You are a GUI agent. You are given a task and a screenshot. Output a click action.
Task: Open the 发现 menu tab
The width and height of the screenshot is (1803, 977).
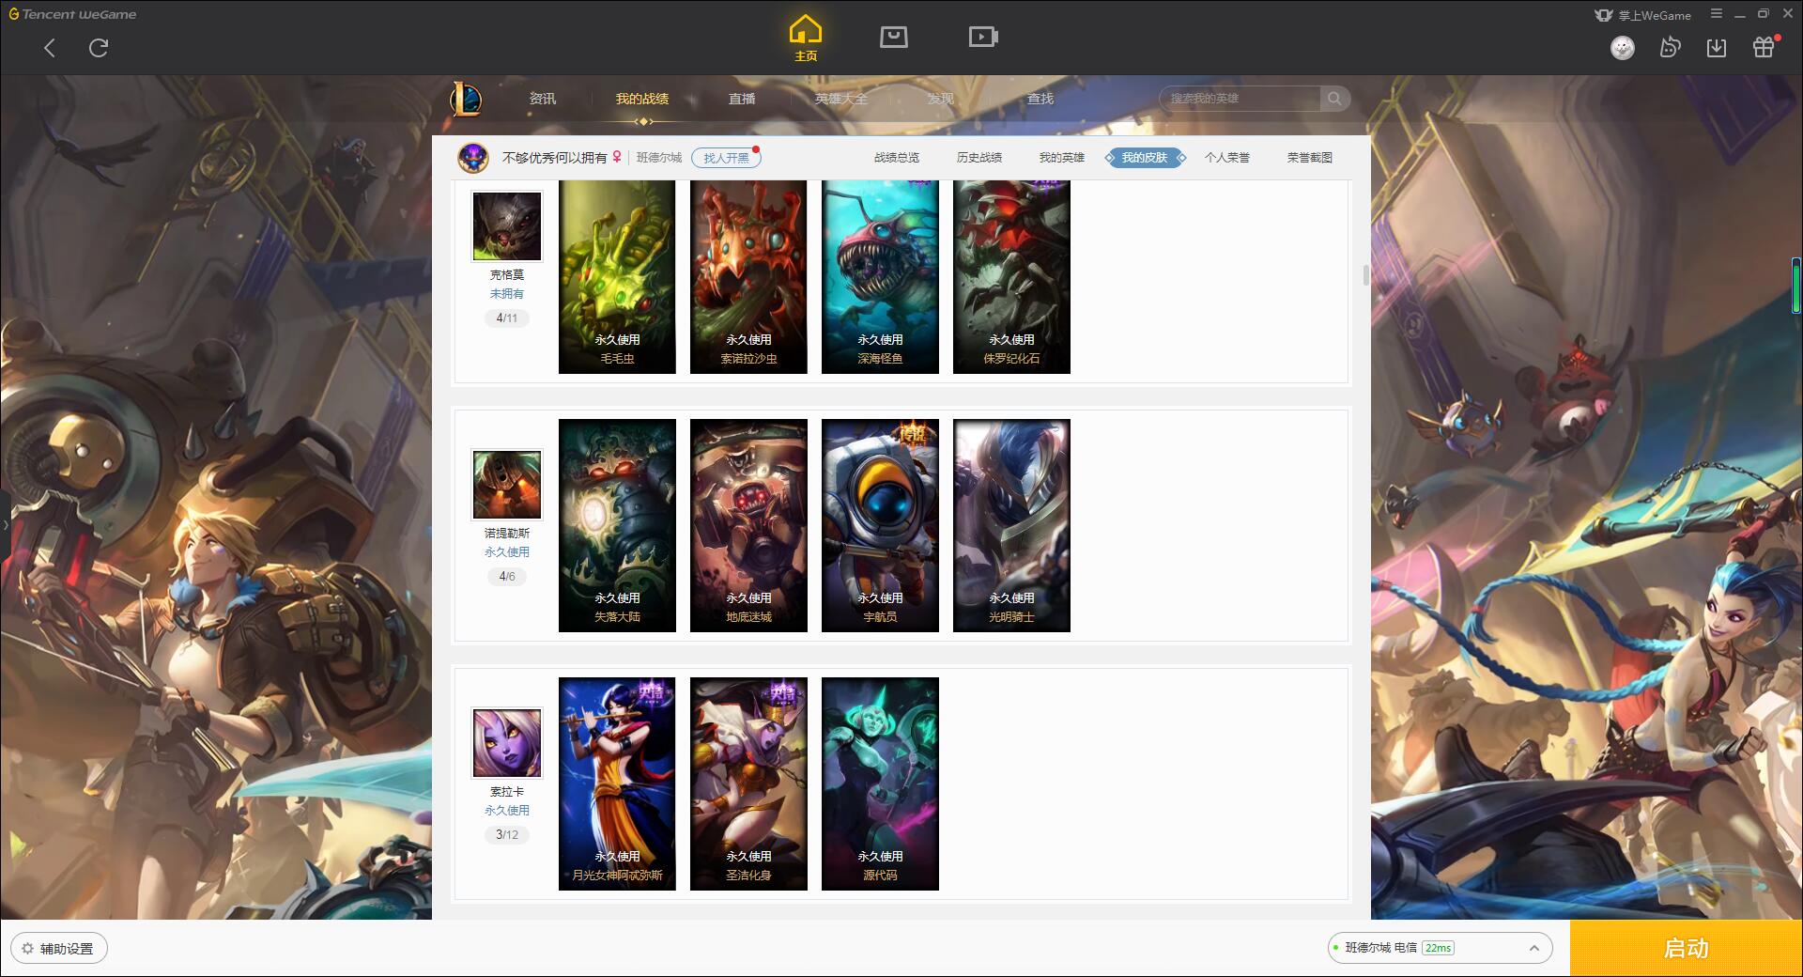941,99
